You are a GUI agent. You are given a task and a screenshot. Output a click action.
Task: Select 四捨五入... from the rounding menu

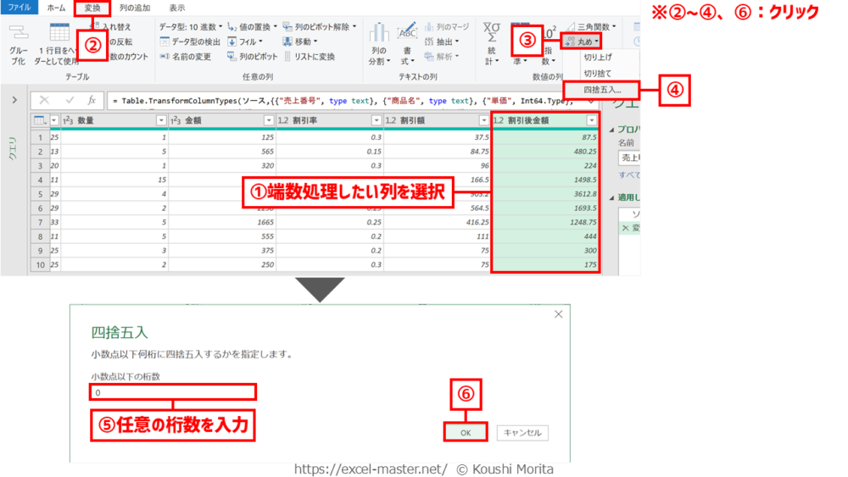coord(602,89)
